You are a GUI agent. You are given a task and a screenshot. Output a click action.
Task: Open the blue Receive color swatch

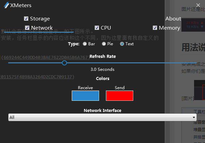(85, 96)
